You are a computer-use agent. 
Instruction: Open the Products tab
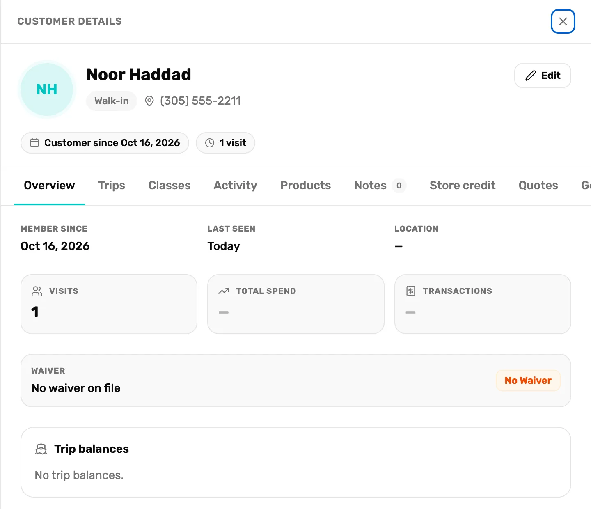pyautogui.click(x=306, y=186)
